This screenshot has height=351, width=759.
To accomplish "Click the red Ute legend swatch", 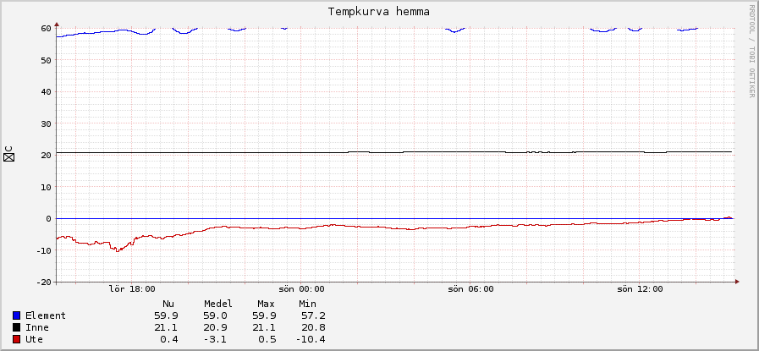I will click(17, 339).
